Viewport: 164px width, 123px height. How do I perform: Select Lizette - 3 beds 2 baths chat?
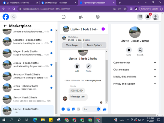[27, 111]
